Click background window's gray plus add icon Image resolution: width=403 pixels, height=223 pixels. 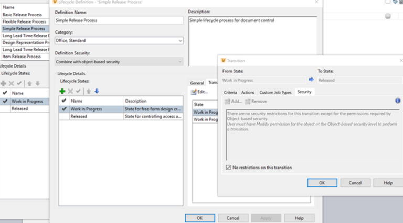3,83
